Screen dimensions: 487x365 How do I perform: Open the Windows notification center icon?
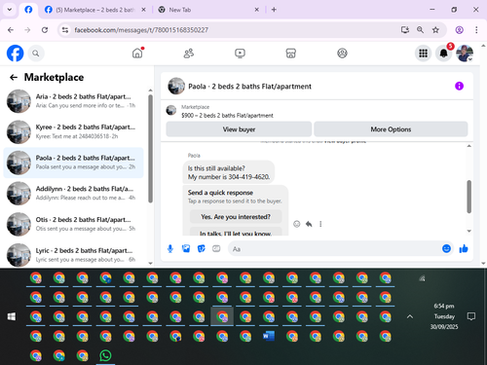[x=471, y=316]
